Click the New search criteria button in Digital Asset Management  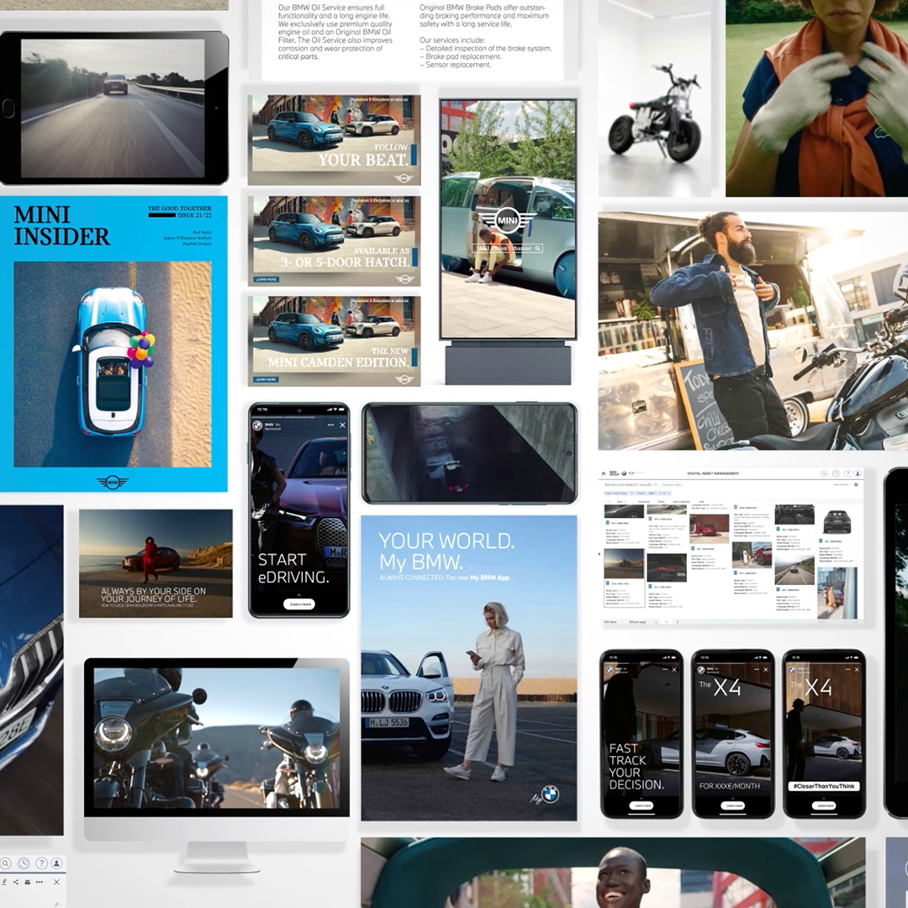click(x=671, y=485)
